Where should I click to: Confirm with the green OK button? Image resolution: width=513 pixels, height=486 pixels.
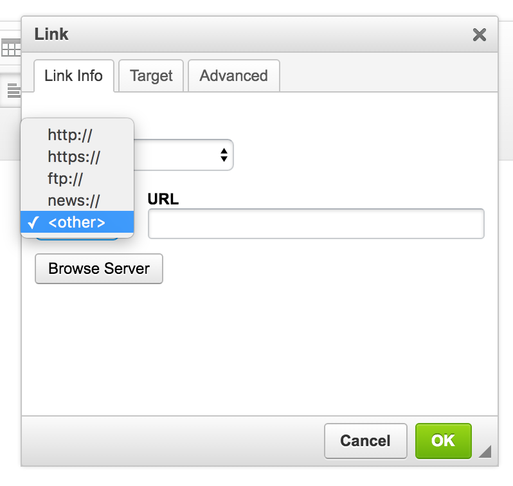tap(443, 440)
